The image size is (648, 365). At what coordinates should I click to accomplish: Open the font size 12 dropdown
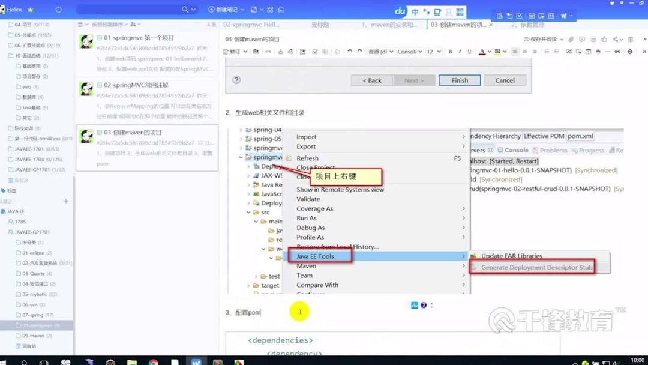click(432, 52)
